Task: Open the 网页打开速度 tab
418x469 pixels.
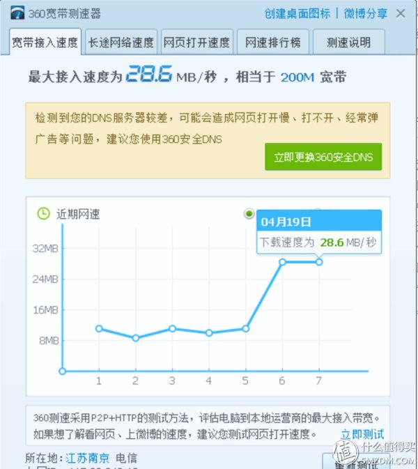Action: coord(197,43)
